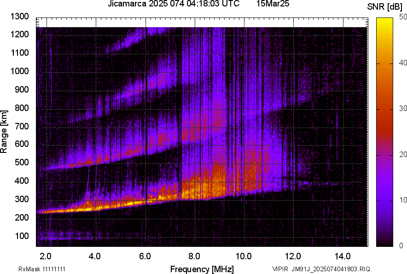Click the range tick label 500
This screenshot has width=407, height=274.
[x=22, y=162]
